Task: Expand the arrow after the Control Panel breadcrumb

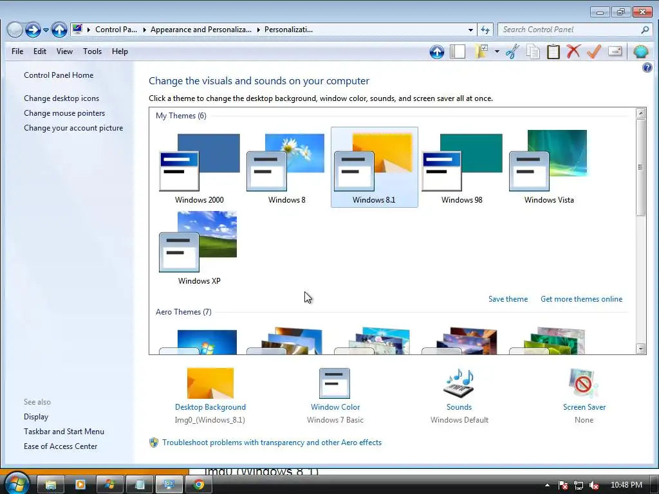Action: click(144, 30)
